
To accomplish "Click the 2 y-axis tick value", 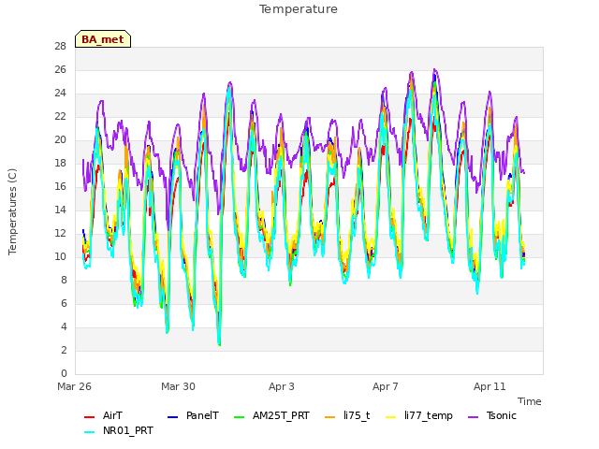I will click(64, 350).
